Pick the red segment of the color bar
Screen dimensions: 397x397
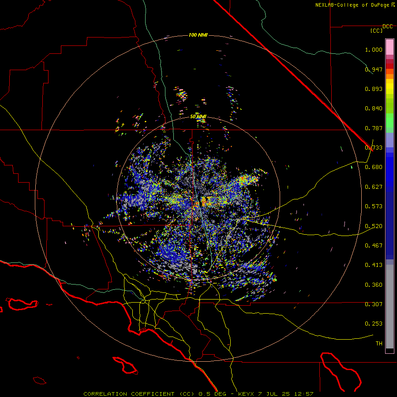pyautogui.click(x=390, y=66)
